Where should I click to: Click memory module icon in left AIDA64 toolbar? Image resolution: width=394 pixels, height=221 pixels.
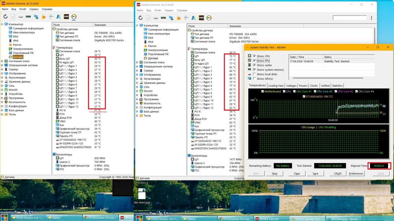coord(28,17)
